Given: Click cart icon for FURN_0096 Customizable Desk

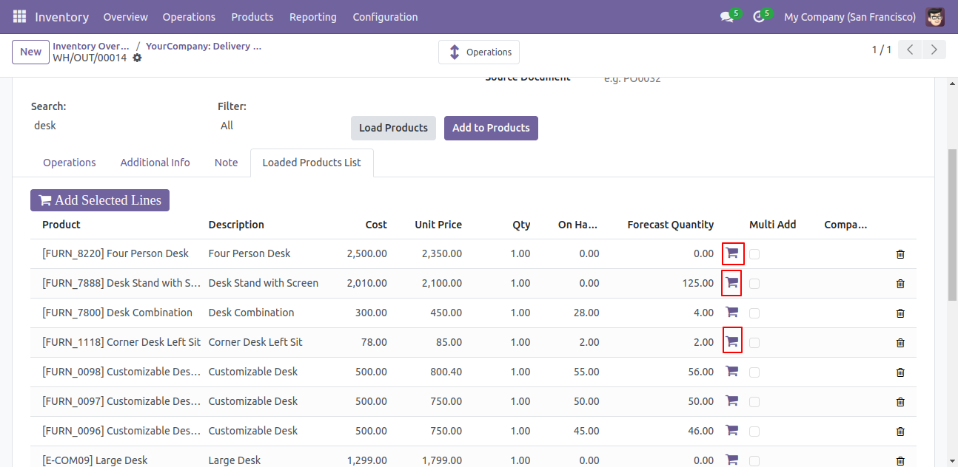Looking at the screenshot, I should click(x=732, y=431).
